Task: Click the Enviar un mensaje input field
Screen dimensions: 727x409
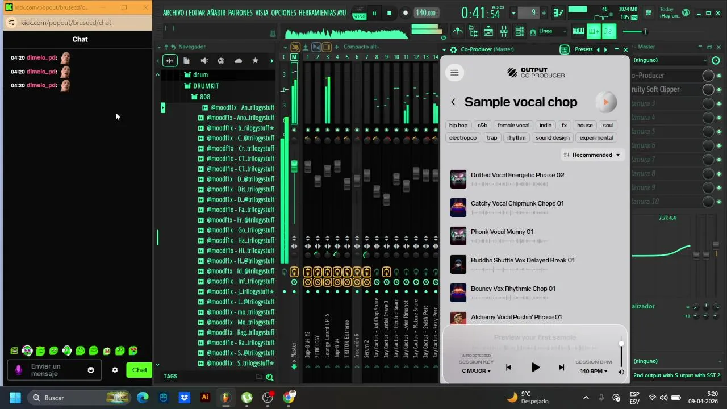Action: (x=54, y=370)
